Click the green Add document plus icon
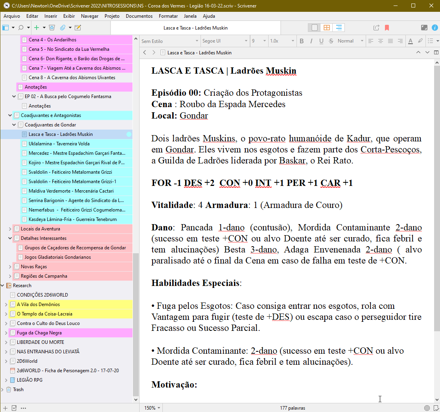Screen dimensions: 440x412 point(37,28)
